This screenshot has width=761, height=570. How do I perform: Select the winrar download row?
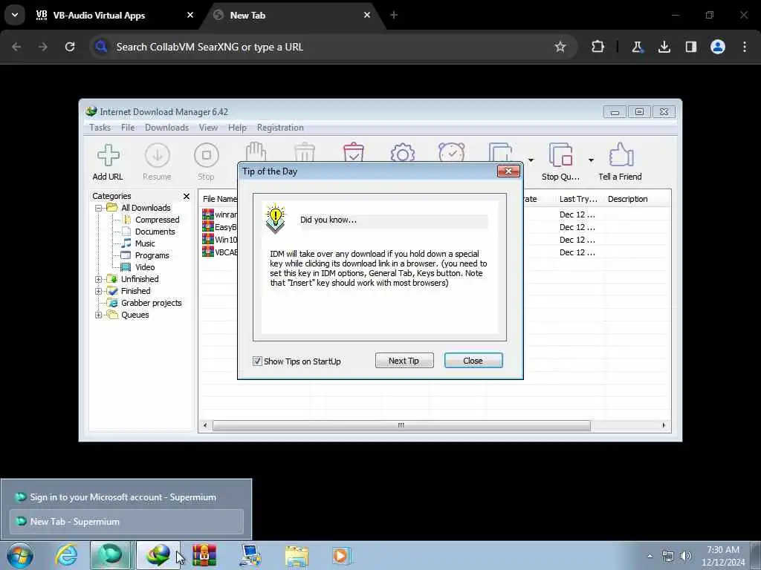tap(220, 214)
